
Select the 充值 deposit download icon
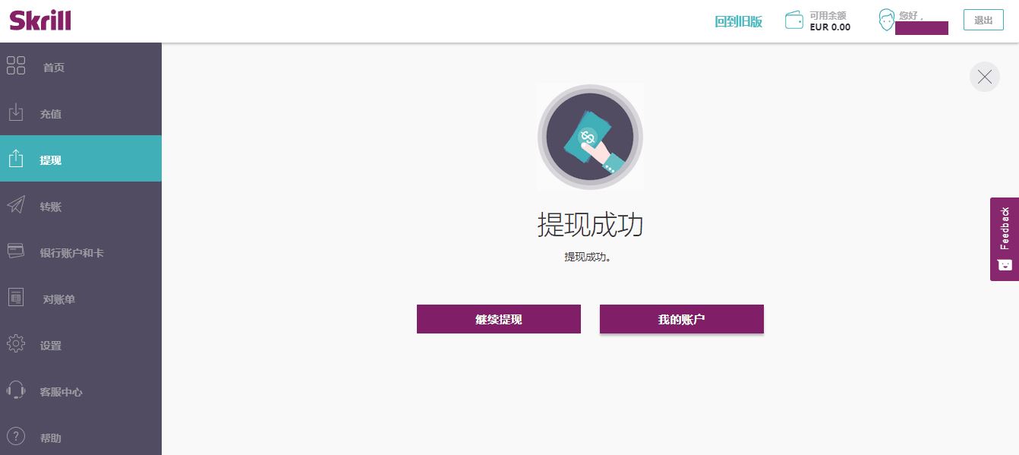point(16,112)
